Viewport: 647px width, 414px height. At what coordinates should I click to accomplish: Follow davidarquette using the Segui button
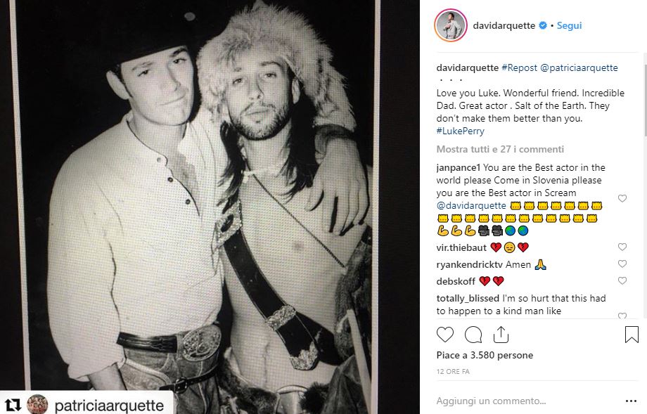coord(569,25)
